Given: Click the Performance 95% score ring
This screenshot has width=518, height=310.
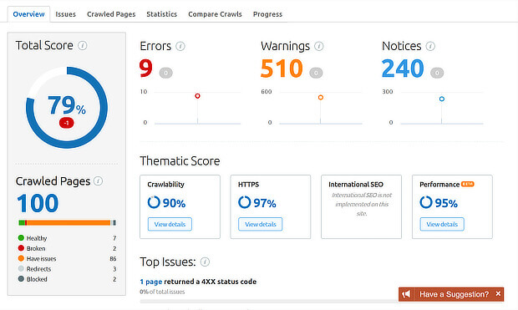Looking at the screenshot, I should pos(426,202).
